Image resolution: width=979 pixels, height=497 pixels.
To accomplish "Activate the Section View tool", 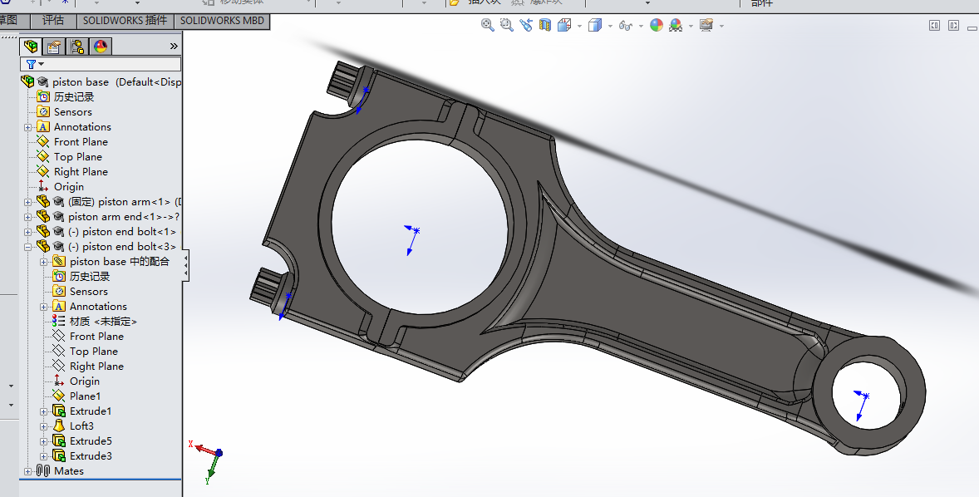I will tap(545, 25).
